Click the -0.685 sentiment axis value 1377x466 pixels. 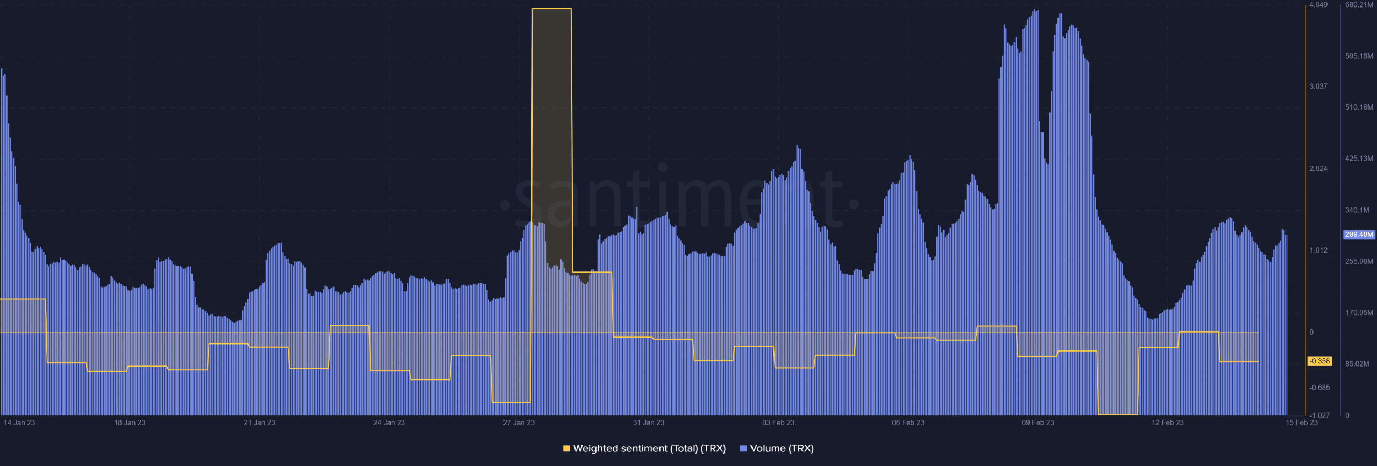[x=1319, y=388]
